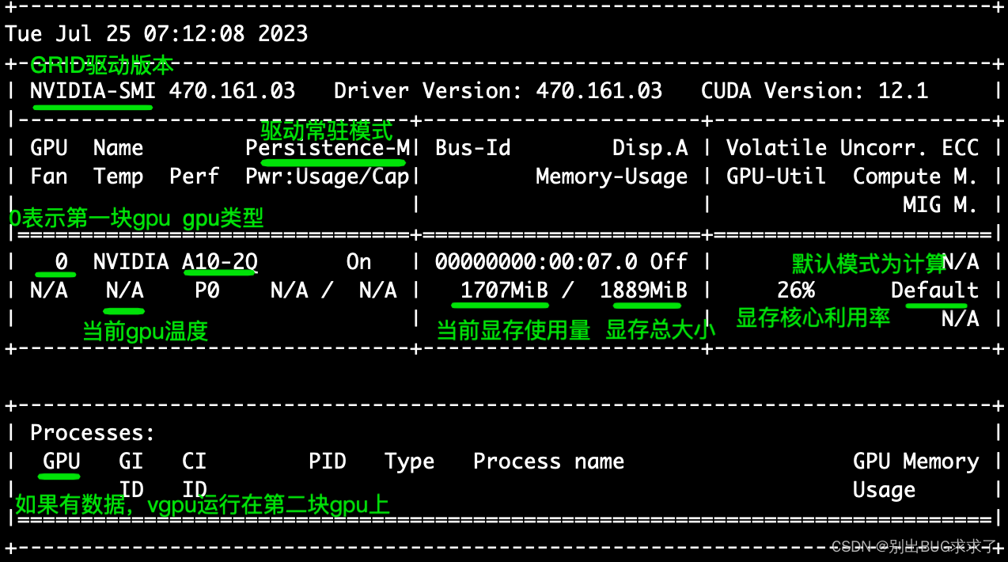
Task: Select the 显存核心利用率 annotation
Action: click(813, 318)
